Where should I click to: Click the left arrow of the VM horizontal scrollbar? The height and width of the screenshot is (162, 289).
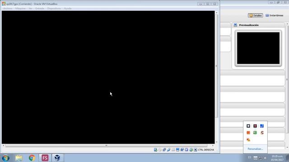[4, 146]
